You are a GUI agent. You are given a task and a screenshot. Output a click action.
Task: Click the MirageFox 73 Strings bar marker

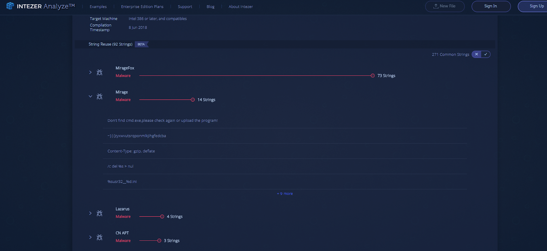[373, 76]
